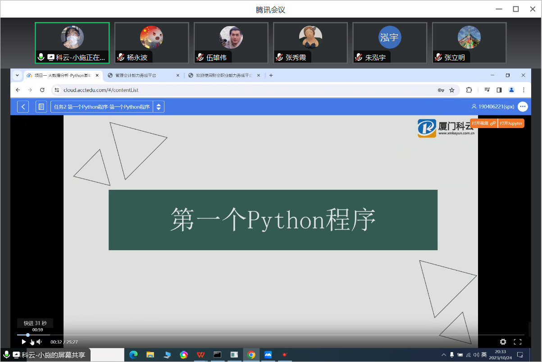Mute the video volume speaker icon

pyautogui.click(x=39, y=342)
